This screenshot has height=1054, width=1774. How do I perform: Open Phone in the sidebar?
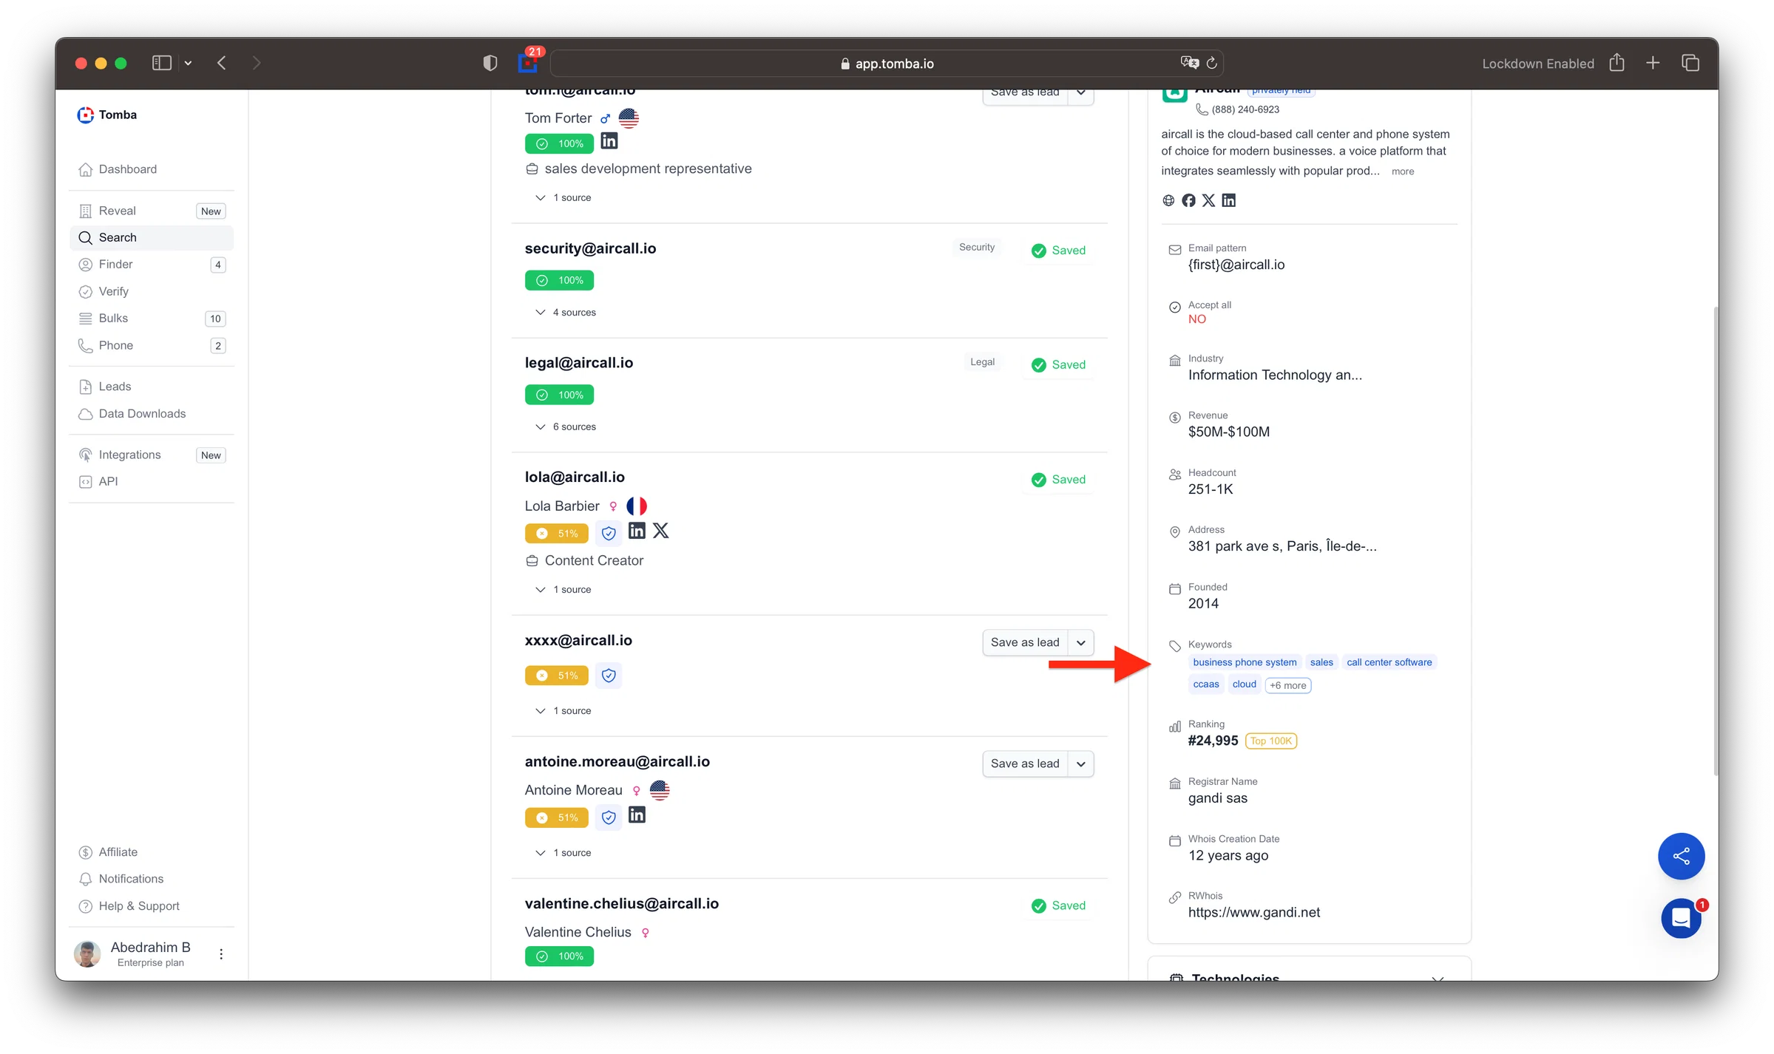(152, 346)
